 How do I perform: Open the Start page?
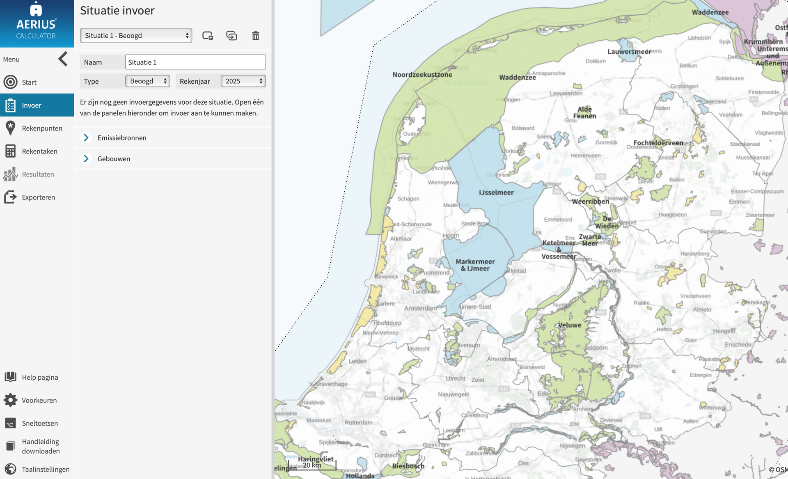pos(29,82)
